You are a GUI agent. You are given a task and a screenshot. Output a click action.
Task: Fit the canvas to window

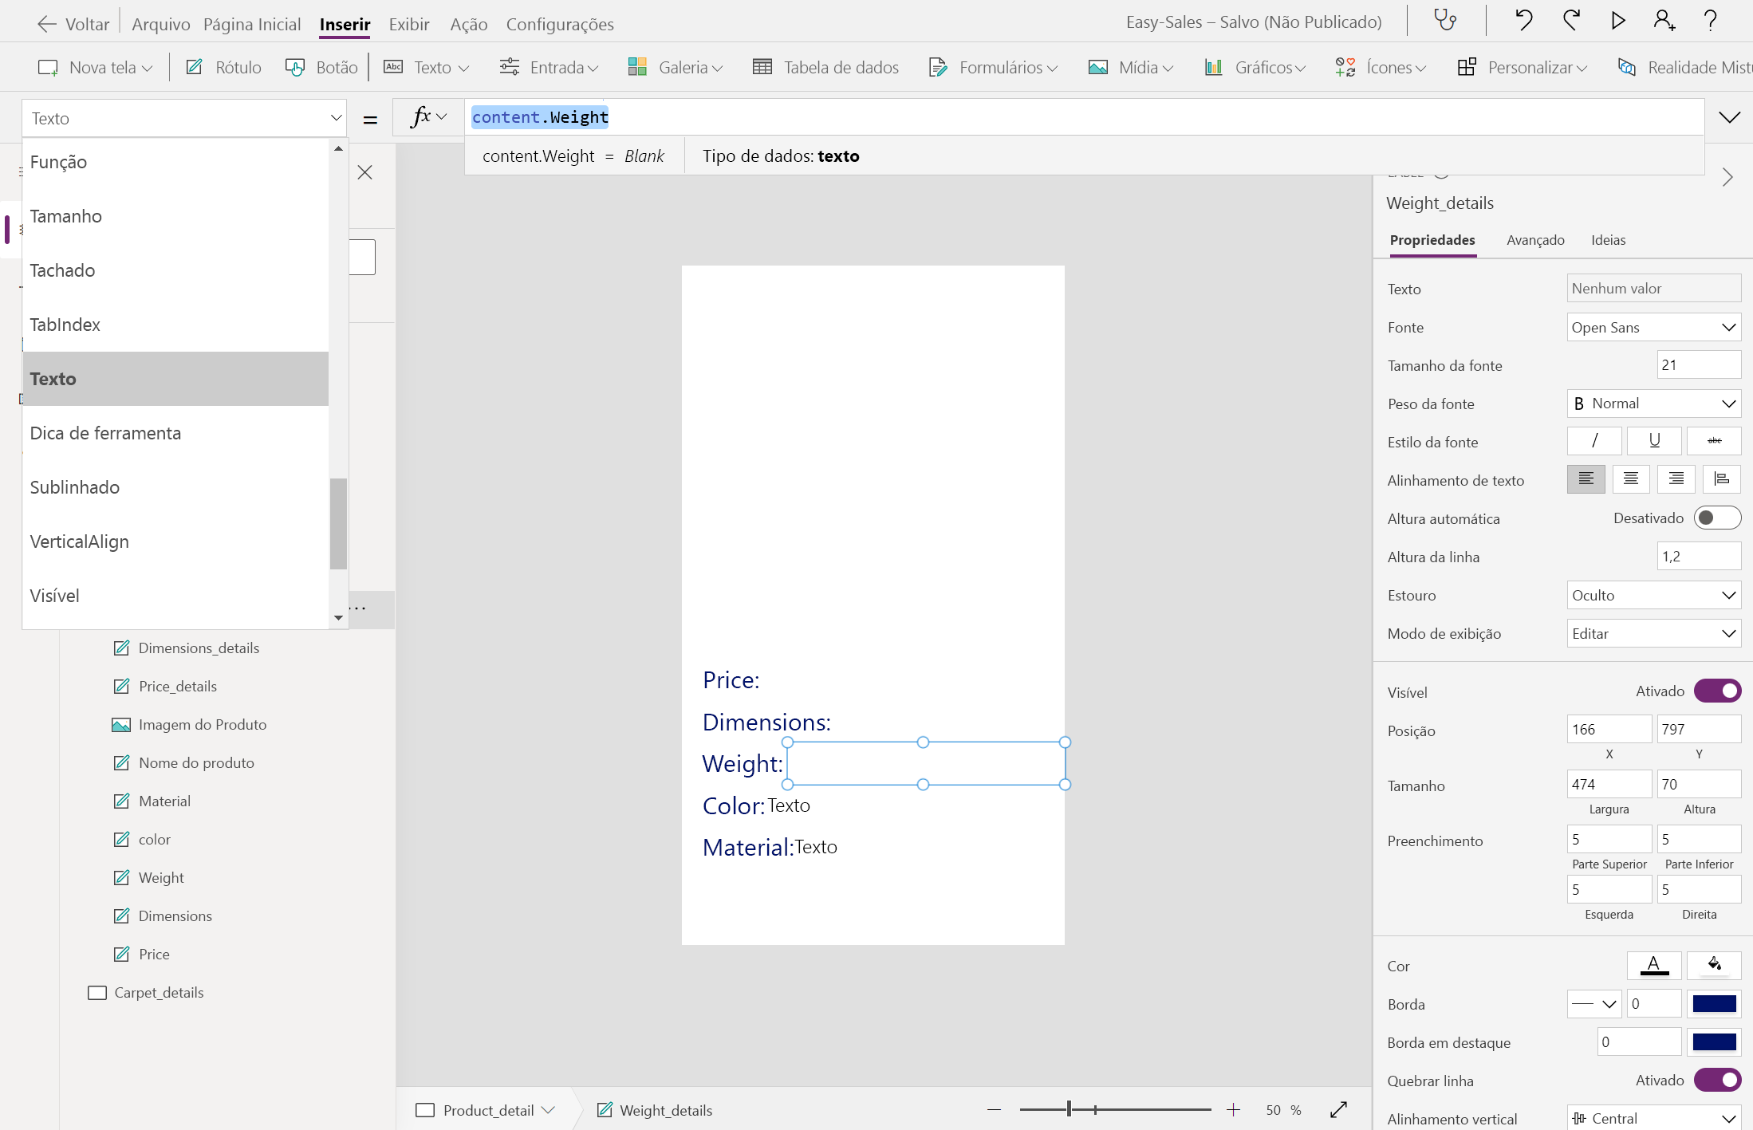click(1339, 1110)
